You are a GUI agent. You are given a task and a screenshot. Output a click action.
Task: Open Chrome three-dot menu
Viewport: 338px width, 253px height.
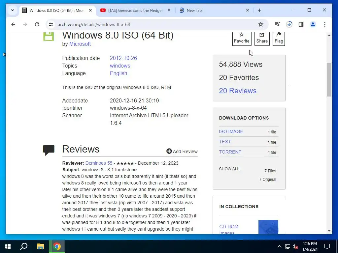(x=325, y=24)
